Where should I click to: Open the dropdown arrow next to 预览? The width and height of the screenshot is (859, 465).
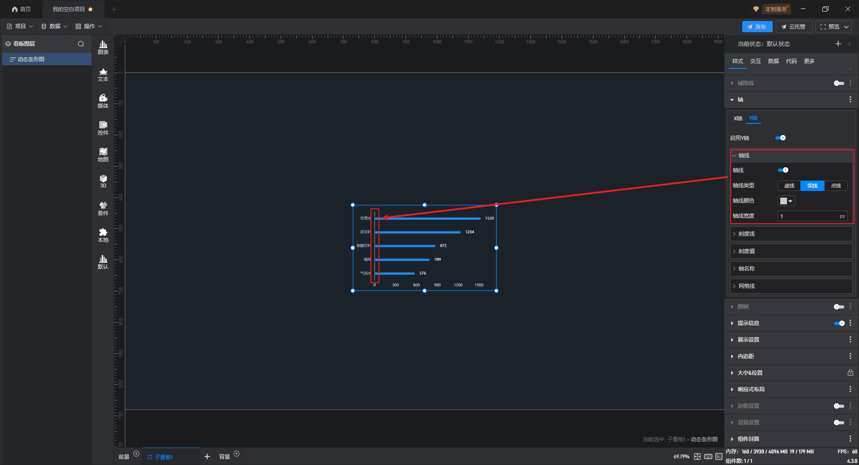coord(846,27)
